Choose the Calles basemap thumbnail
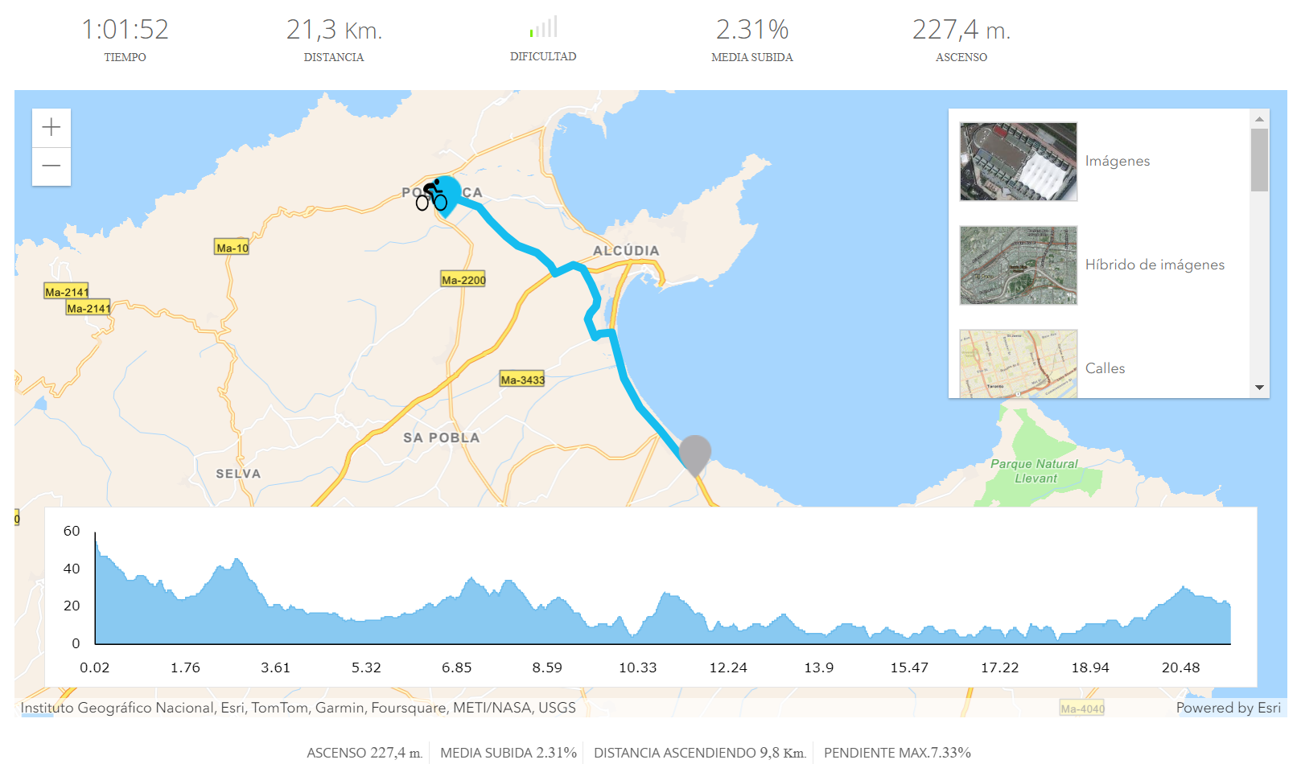The image size is (1297, 768). 1018,363
